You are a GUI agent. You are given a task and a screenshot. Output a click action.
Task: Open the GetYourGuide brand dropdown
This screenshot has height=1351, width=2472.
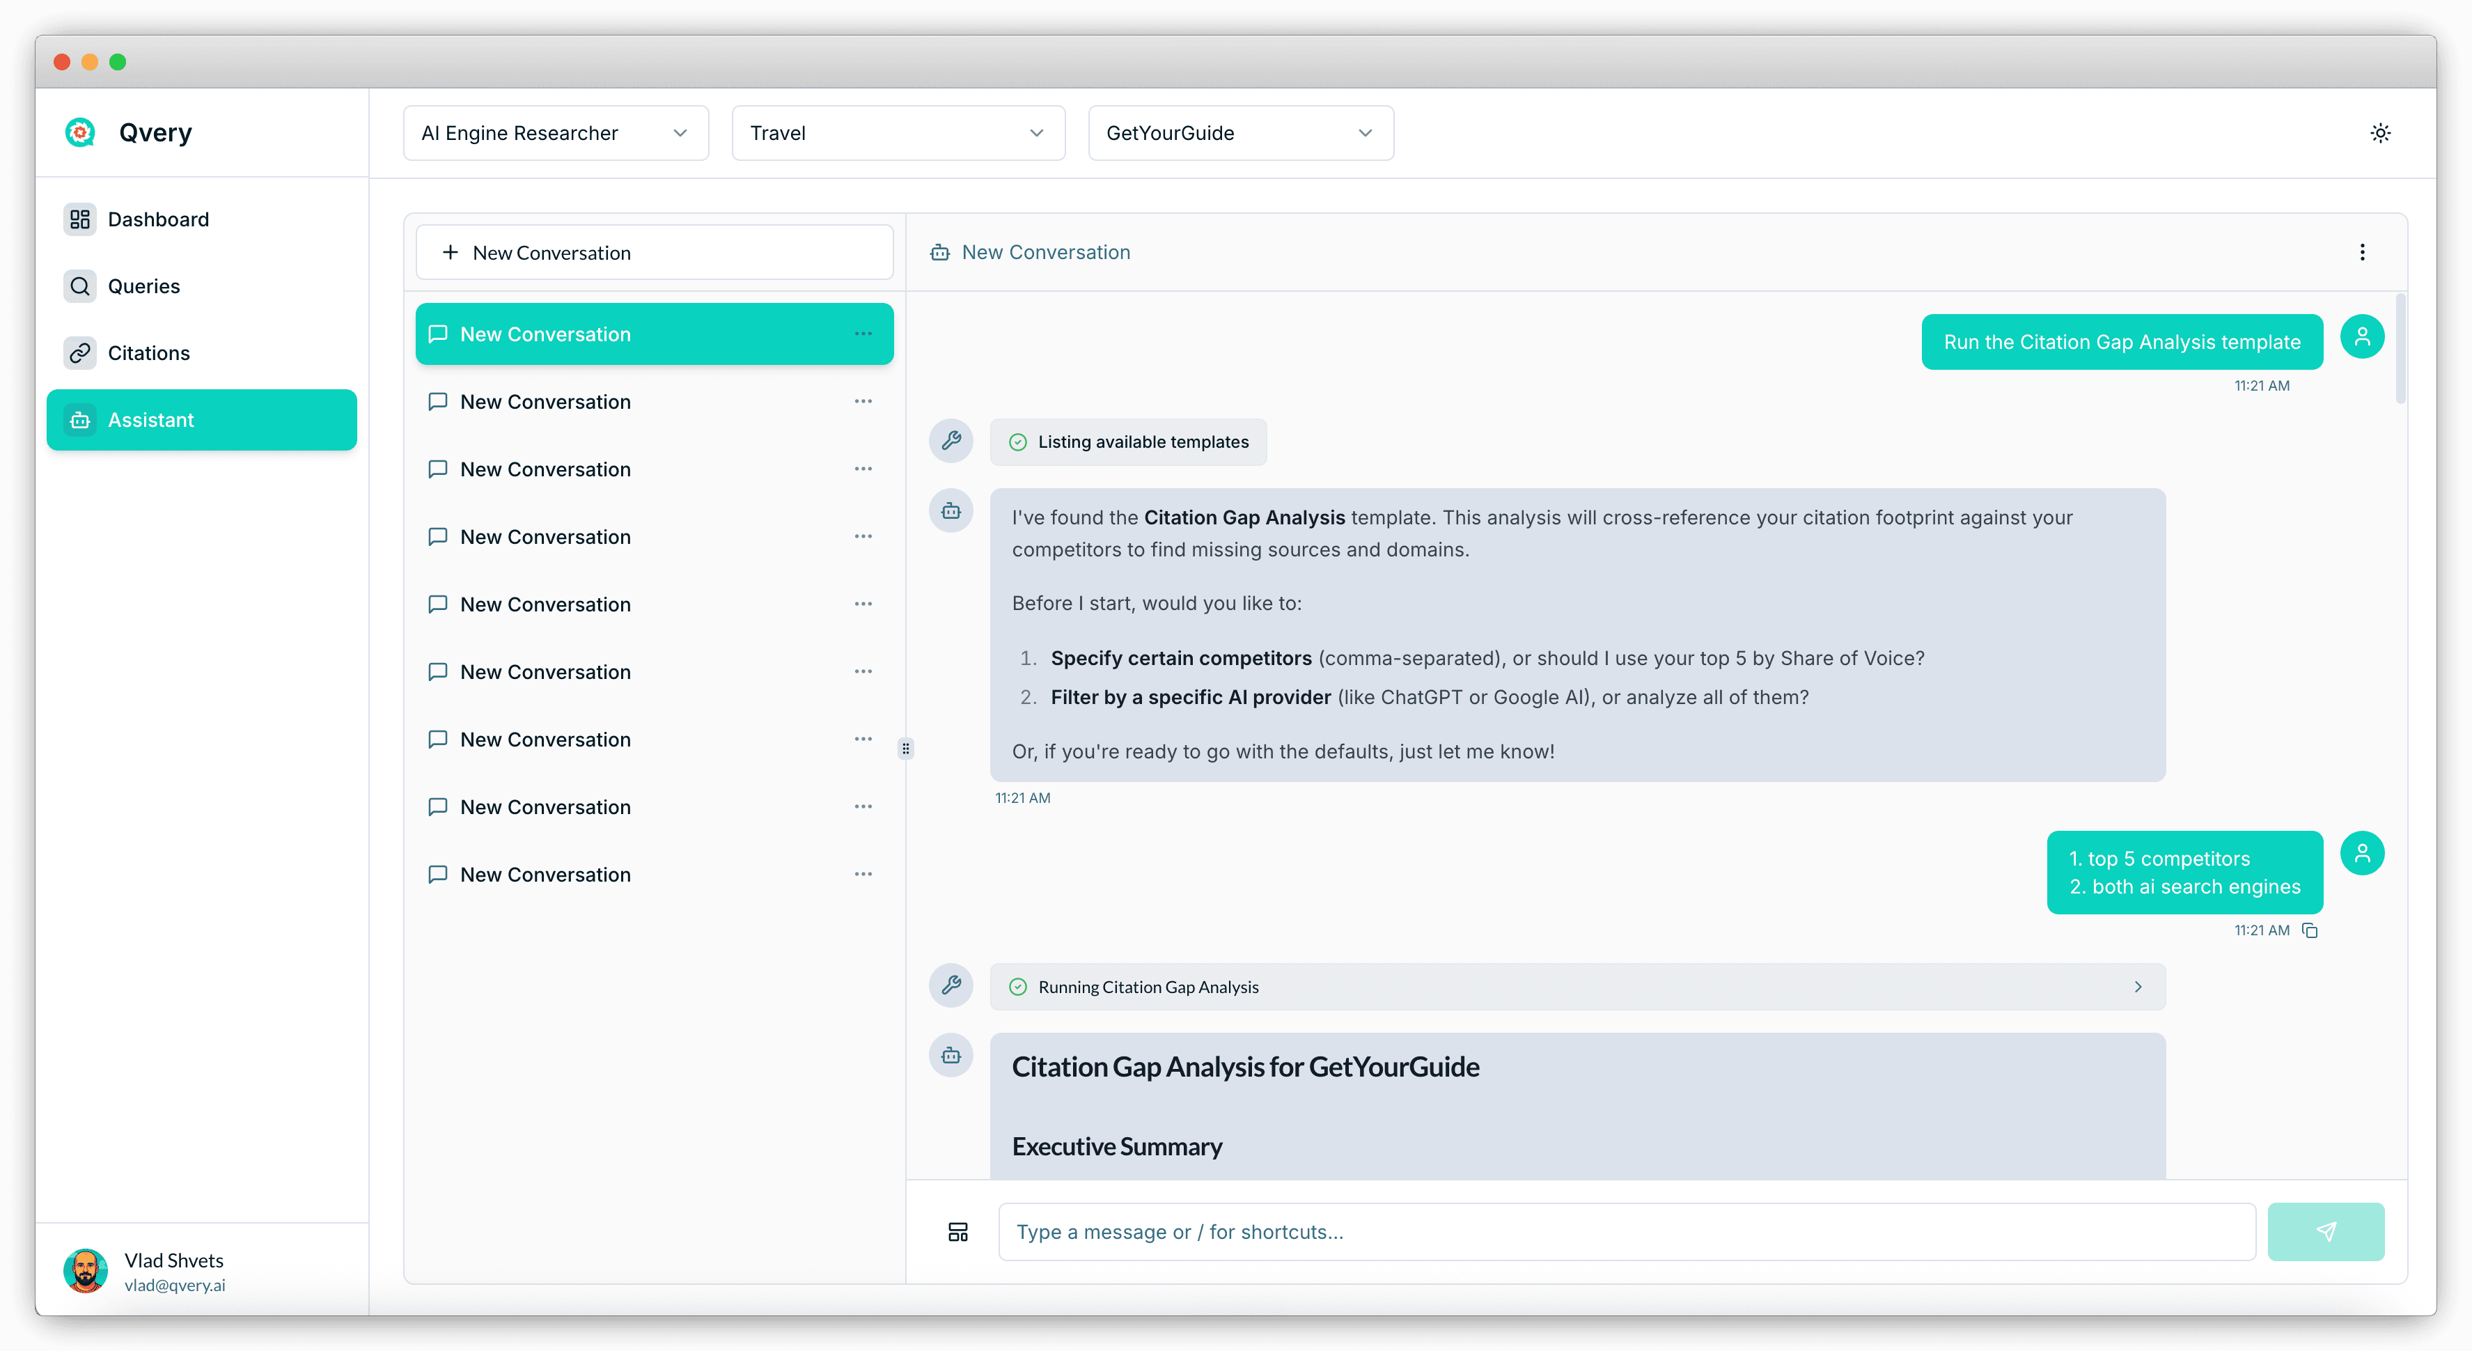[x=1240, y=134]
